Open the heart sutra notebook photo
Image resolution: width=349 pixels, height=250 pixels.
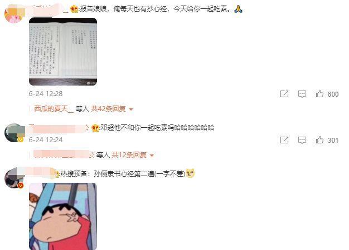click(63, 52)
